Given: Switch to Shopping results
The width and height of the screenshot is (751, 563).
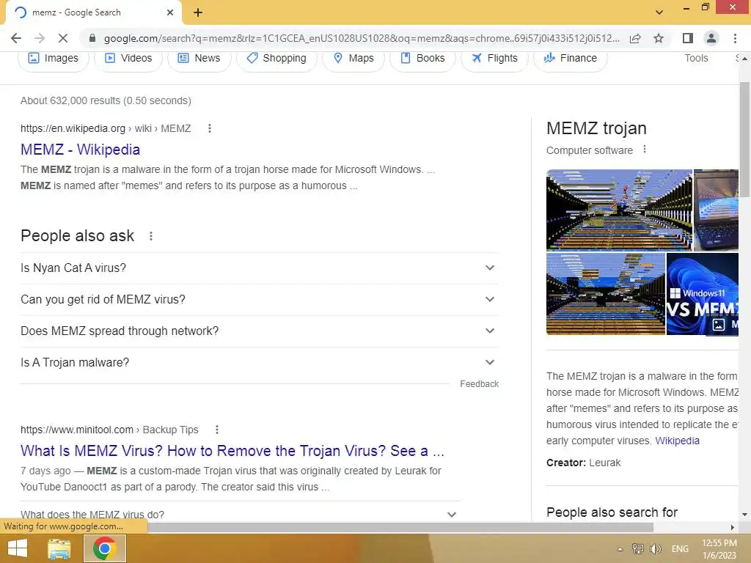Looking at the screenshot, I should [276, 59].
